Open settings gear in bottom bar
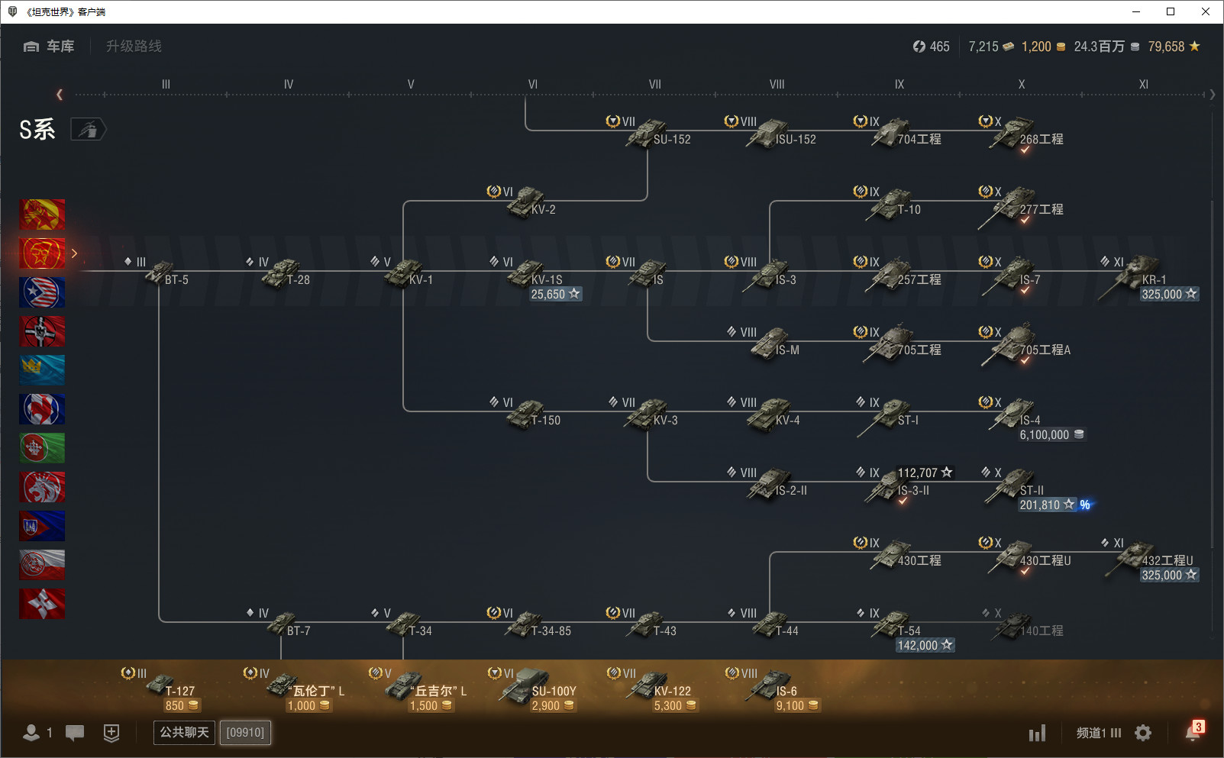The image size is (1224, 758). click(1143, 733)
